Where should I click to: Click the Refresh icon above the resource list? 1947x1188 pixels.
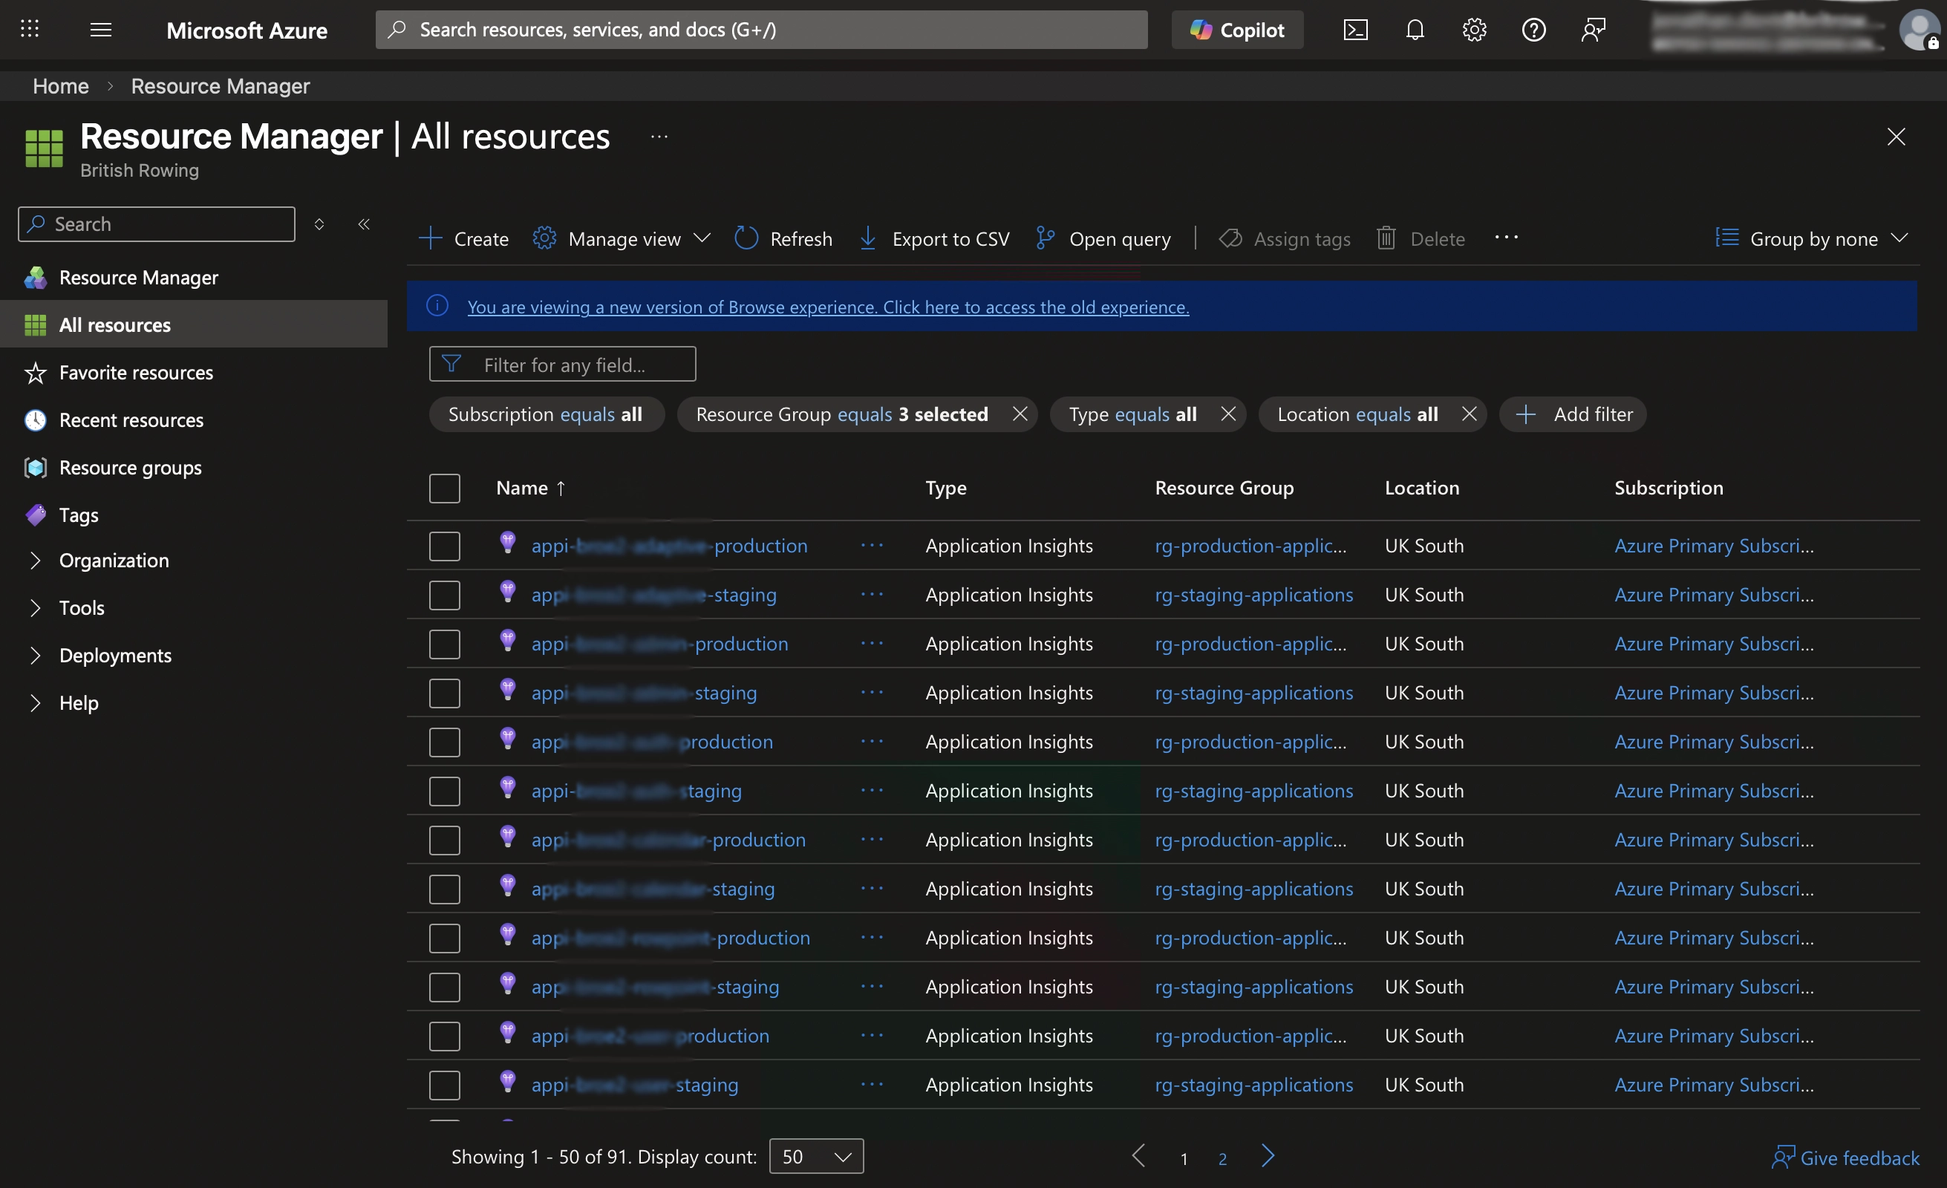(745, 238)
